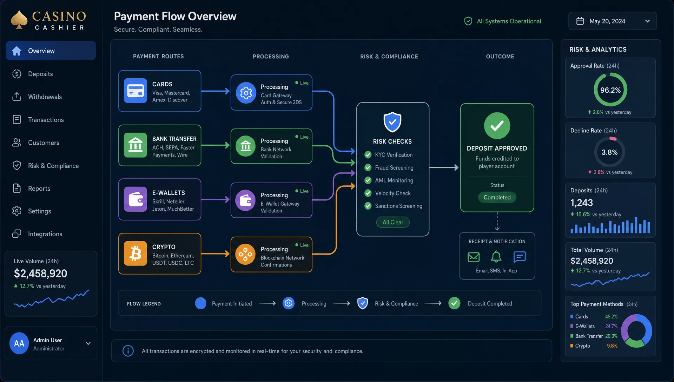Click the green bank building icon in Bank Transfer
Image resolution: width=674 pixels, height=382 pixels.
tap(136, 145)
